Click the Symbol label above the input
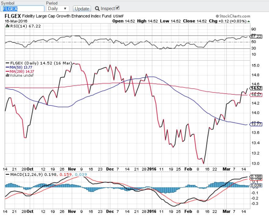269x216 pixels. click(x=8, y=3)
